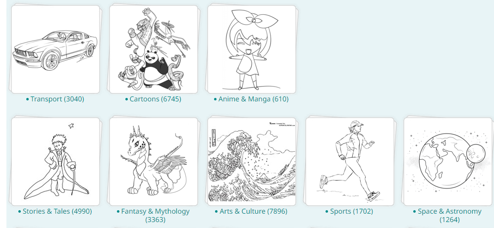Image resolution: width=494 pixels, height=228 pixels.
Task: Open the Kung Fu Panda cartoon thumbnail
Action: (154, 49)
